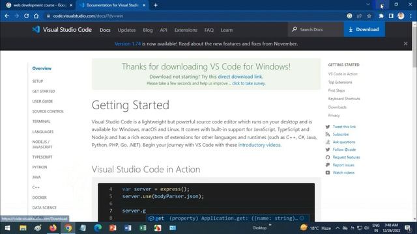The height and width of the screenshot is (234, 417).
Task: Toggle the Chrome side panel icon
Action: point(391,16)
